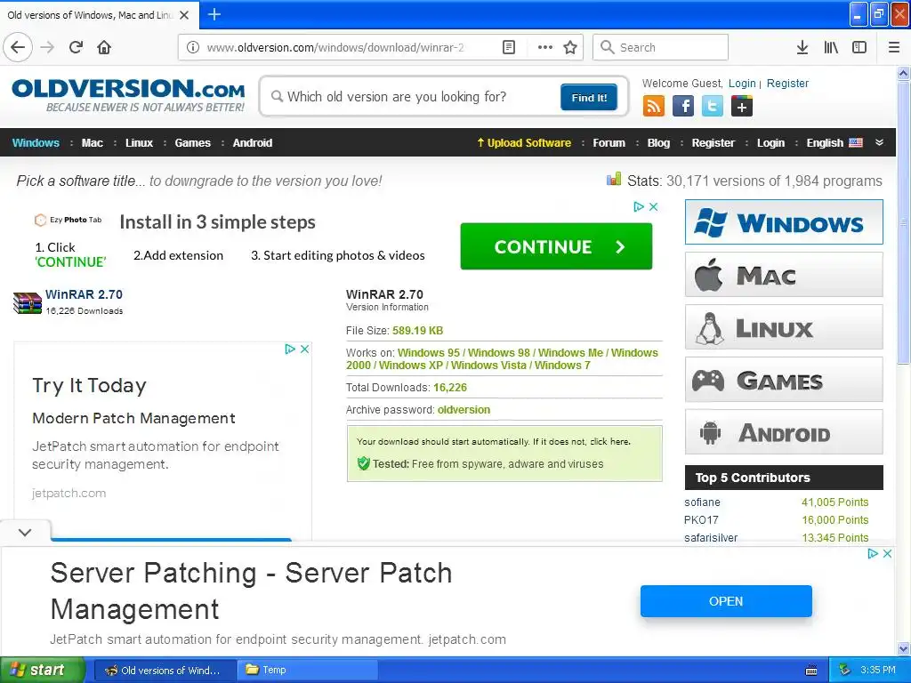Click the browser forward arrow
The width and height of the screenshot is (911, 683).
48,47
